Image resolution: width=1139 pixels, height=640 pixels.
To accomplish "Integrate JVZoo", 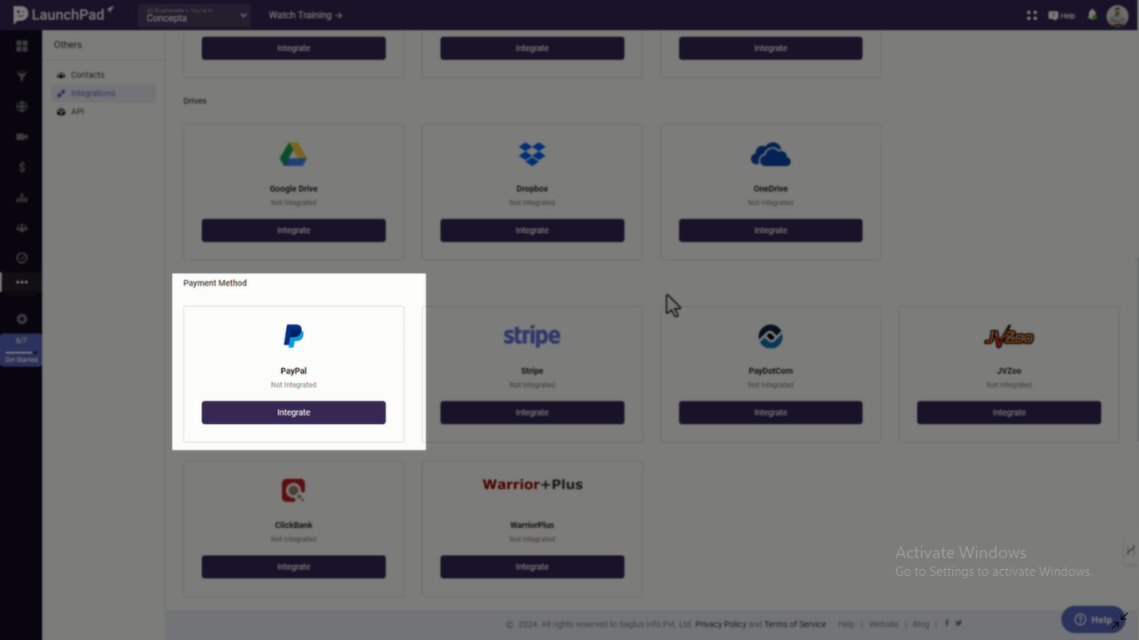I will click(x=1009, y=412).
